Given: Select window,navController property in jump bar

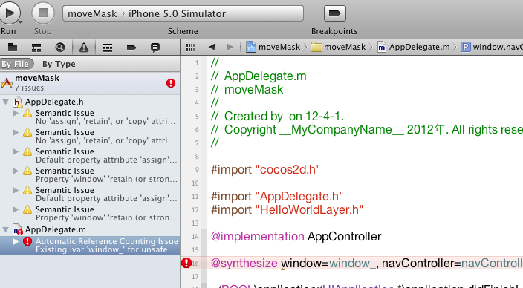Looking at the screenshot, I should tap(492, 47).
